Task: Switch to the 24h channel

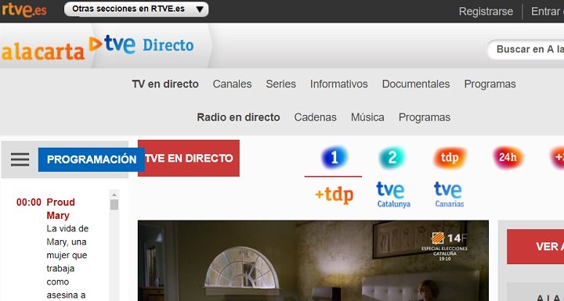Action: point(508,157)
